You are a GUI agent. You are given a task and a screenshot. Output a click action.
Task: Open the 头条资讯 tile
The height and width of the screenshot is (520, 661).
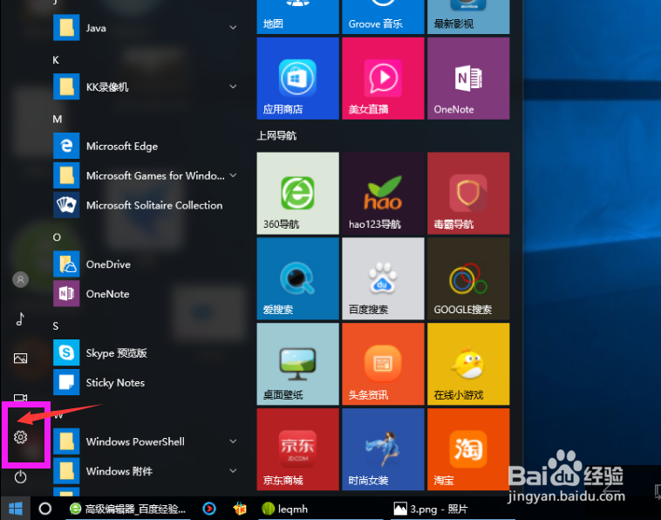click(x=383, y=364)
